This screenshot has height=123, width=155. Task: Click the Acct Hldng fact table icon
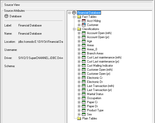click(x=84, y=21)
